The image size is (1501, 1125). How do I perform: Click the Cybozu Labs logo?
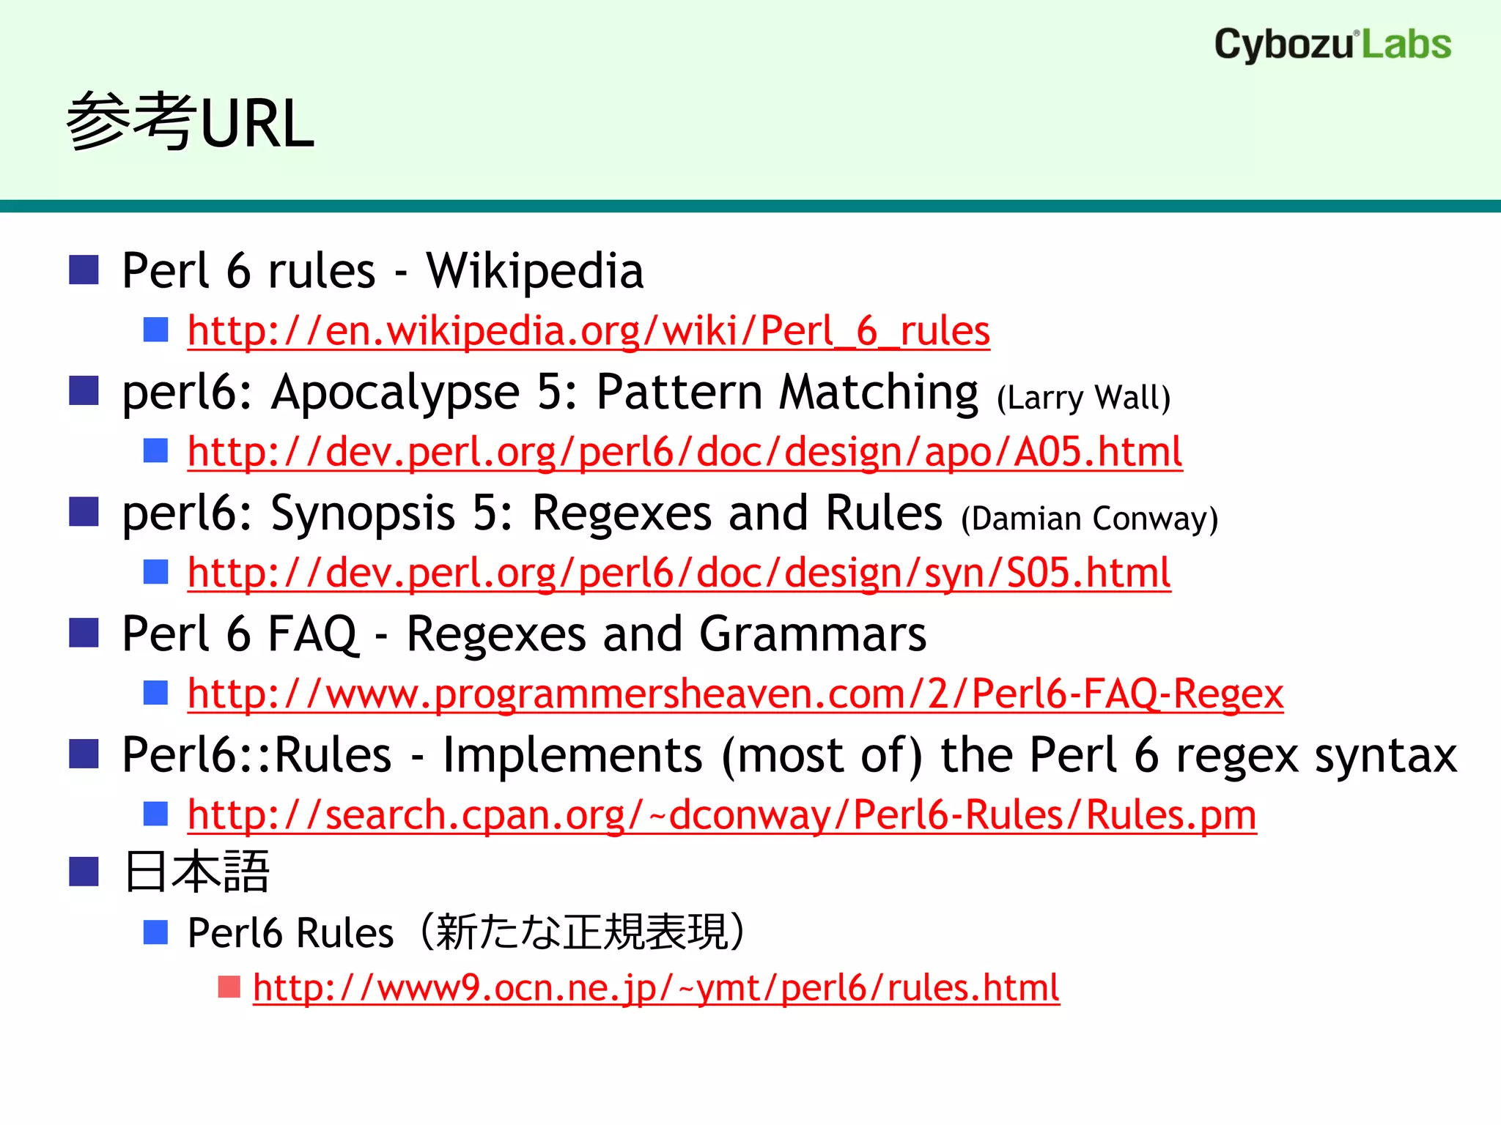pos(1332,44)
